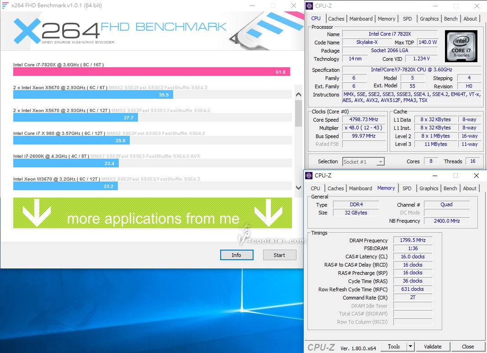The image size is (487, 353).
Task: Click the 'more applications from me' banner
Action: 153,213
